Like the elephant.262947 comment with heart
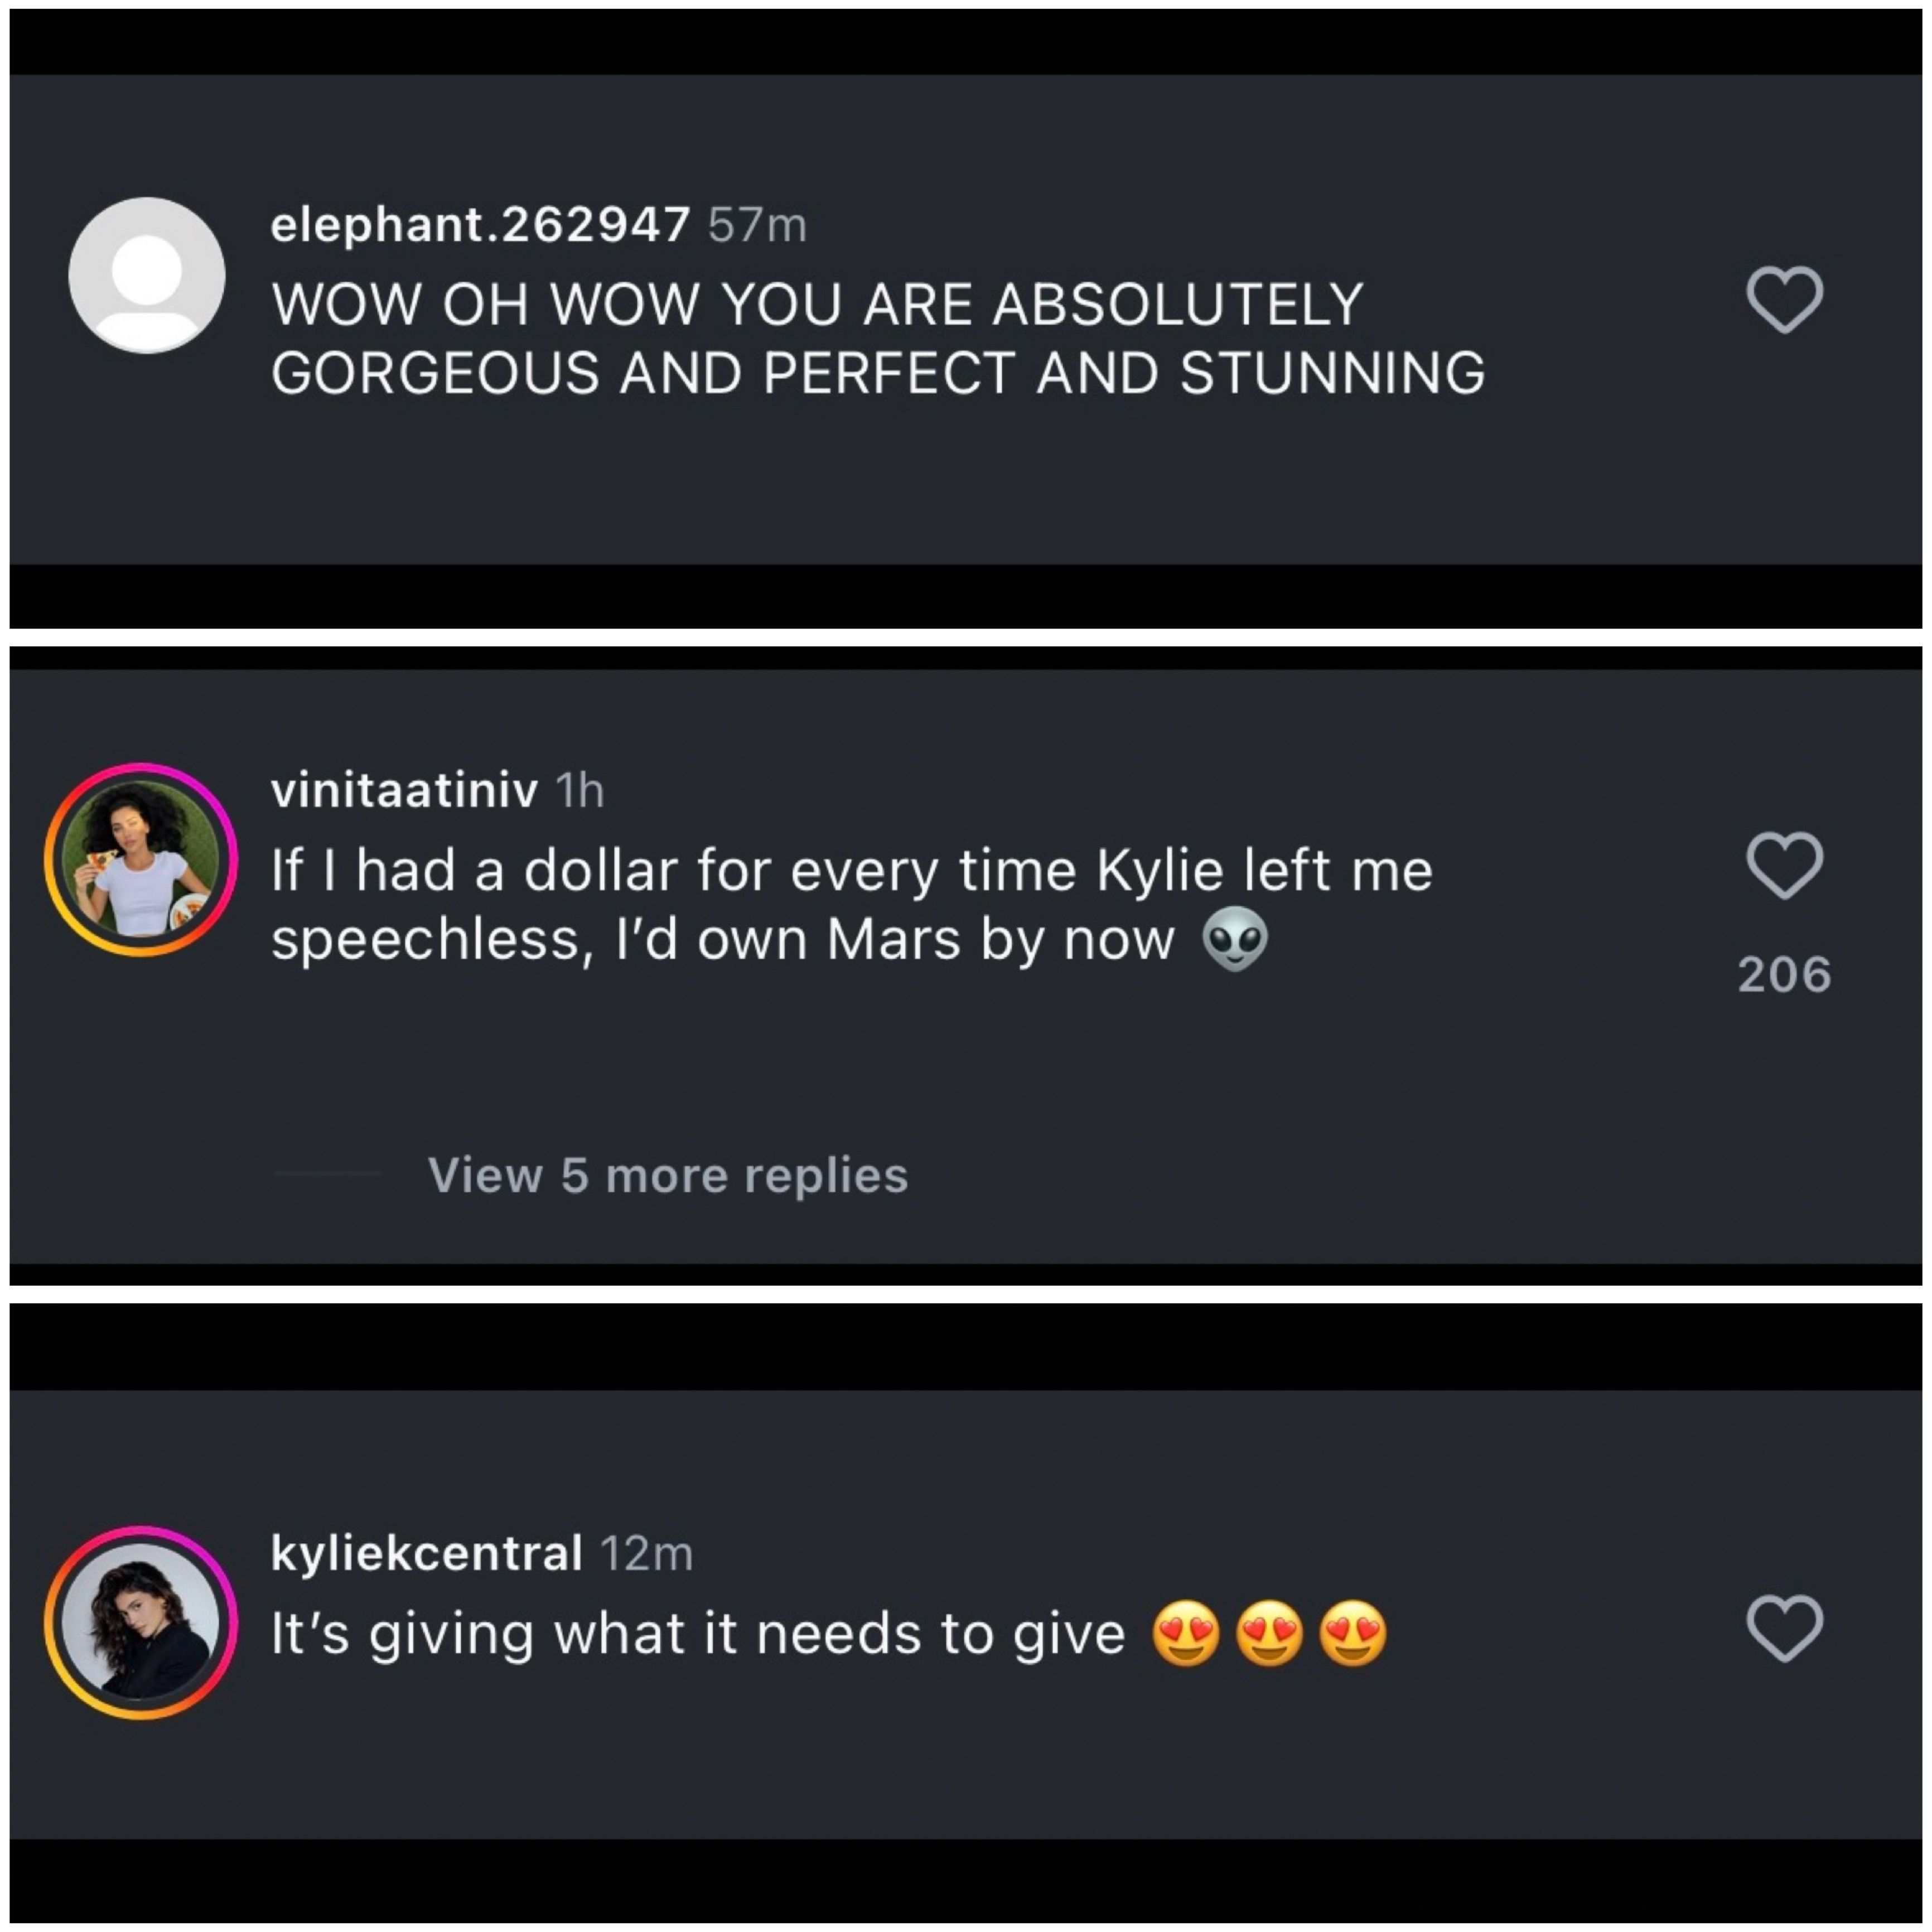This screenshot has height=1932, width=1932. [1784, 299]
